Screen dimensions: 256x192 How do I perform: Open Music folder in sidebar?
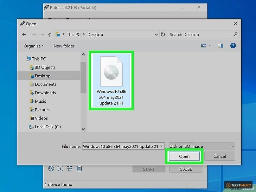coord(38,101)
